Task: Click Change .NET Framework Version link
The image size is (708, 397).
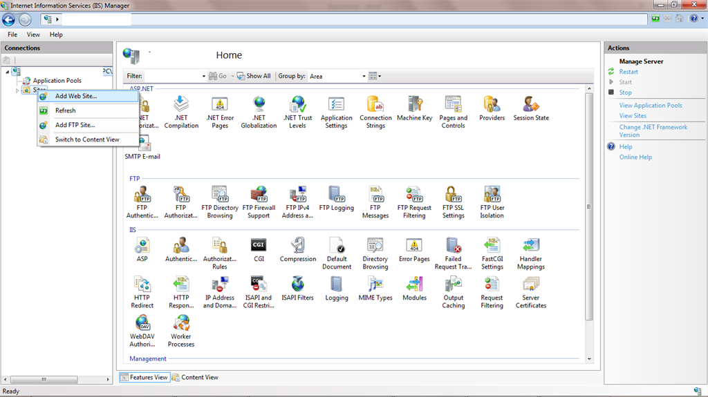Action: 653,131
